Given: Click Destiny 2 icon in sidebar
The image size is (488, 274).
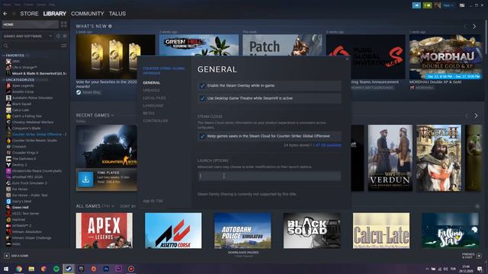Looking at the screenshot, I should tap(8, 164).
